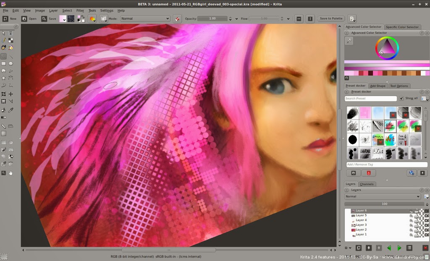Screen dimensions: 430x261
Task: Activate the Fill tool
Action: point(4,110)
